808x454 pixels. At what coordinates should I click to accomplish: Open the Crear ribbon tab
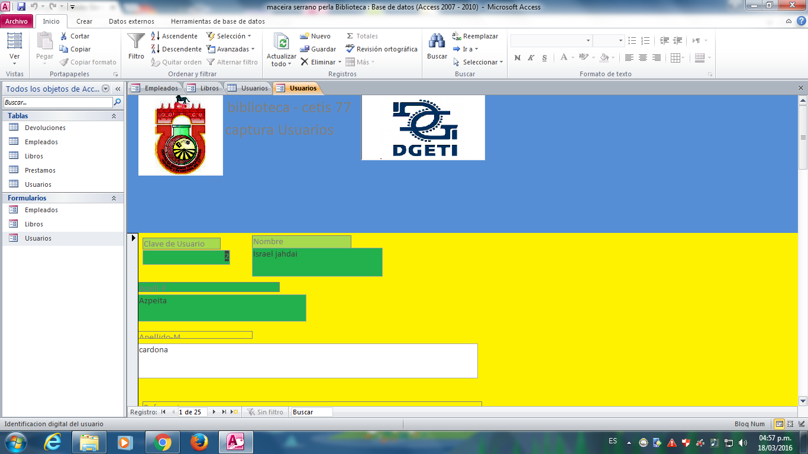tap(85, 21)
